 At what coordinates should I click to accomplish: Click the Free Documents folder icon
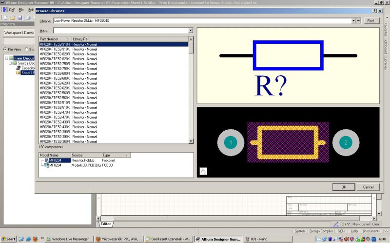point(11,58)
